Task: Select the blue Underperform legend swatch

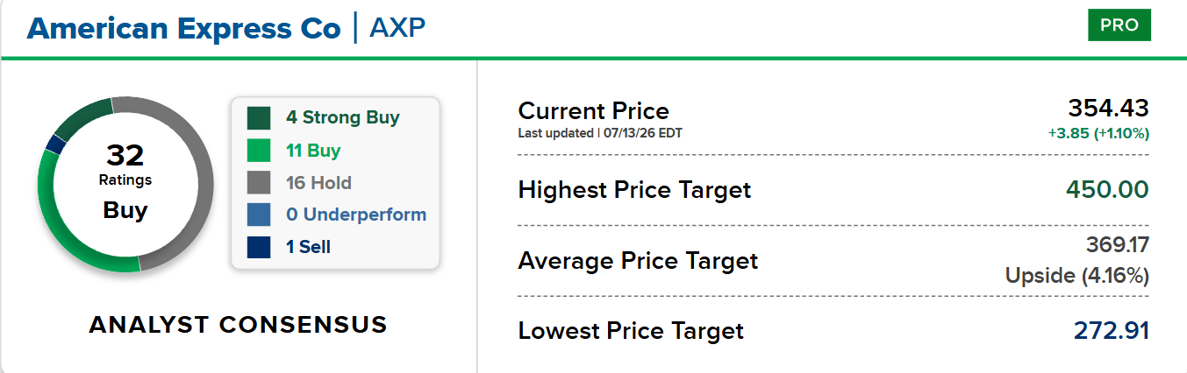Action: (259, 215)
